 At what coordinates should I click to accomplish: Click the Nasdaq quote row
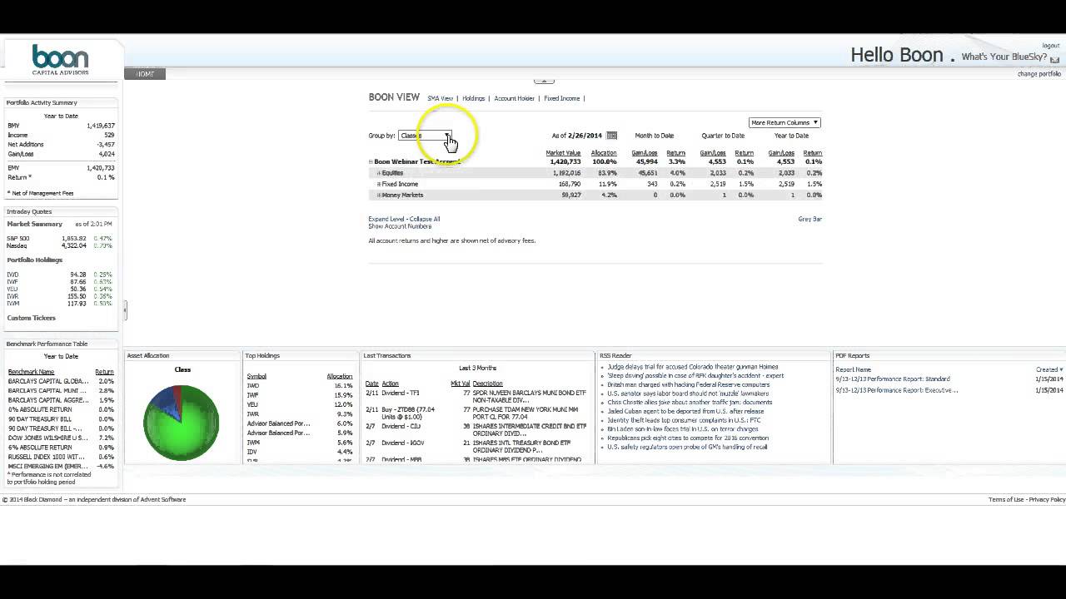coord(60,246)
